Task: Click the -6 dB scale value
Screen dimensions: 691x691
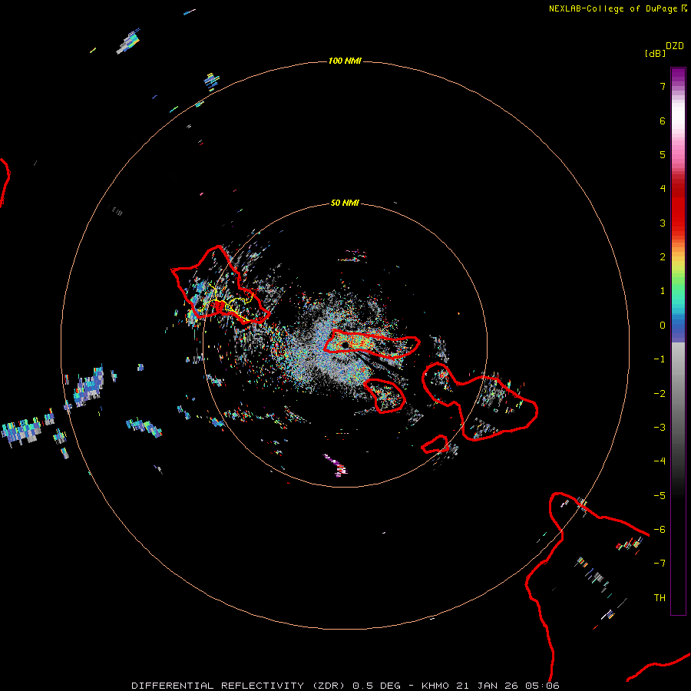Action: click(x=660, y=530)
